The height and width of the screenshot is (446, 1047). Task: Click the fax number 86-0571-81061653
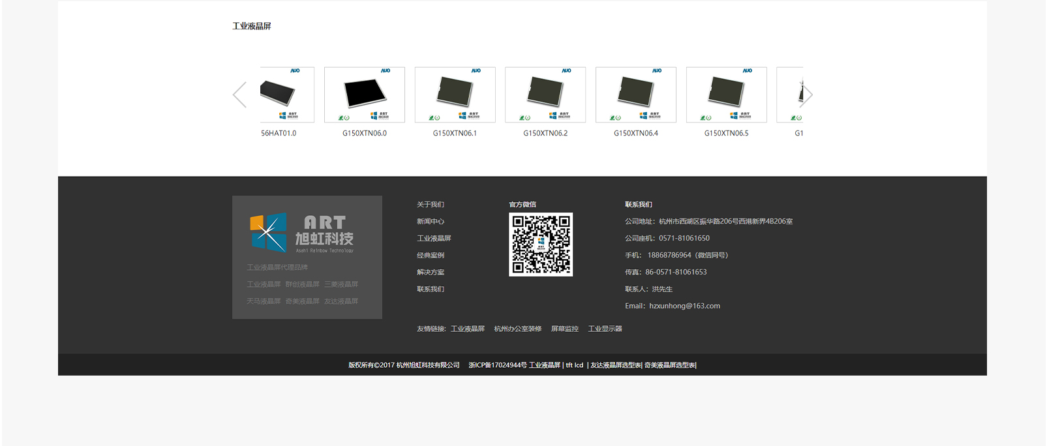tap(676, 273)
